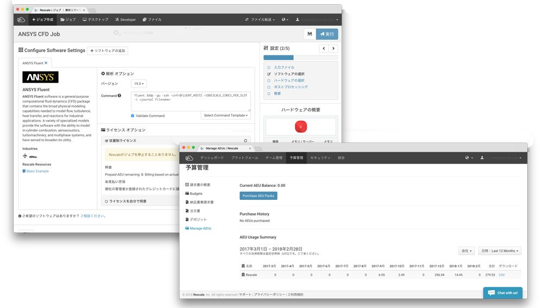Select the ハードウェアの選択 step
The width and height of the screenshot is (543, 308).
pos(289,80)
